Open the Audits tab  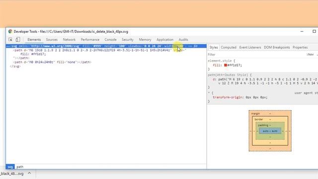(x=183, y=40)
